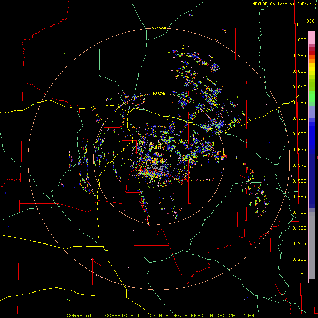Click the 0.893 color scale value
Image resolution: width=318 pixels, height=318 pixels.
299,71
